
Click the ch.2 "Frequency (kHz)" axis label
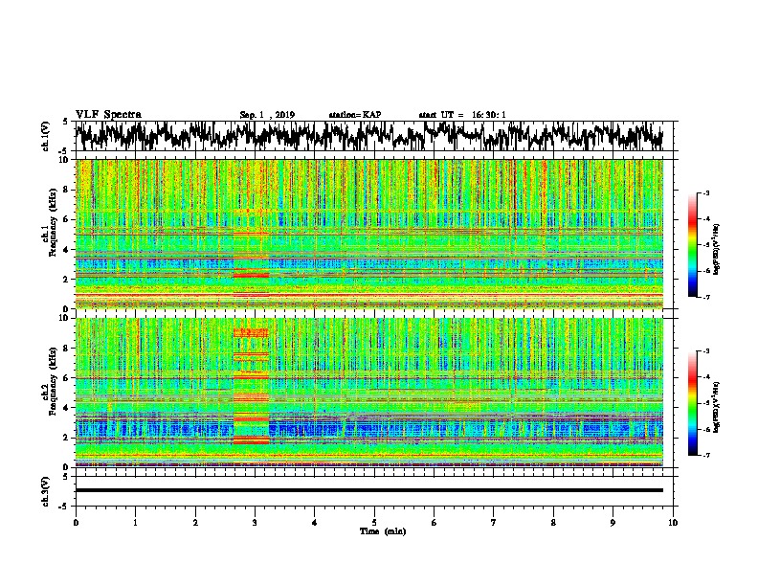click(53, 381)
